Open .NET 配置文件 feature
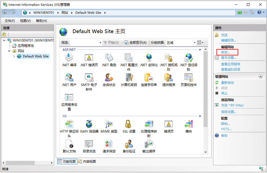The image size is (267, 173). [x=129, y=58]
